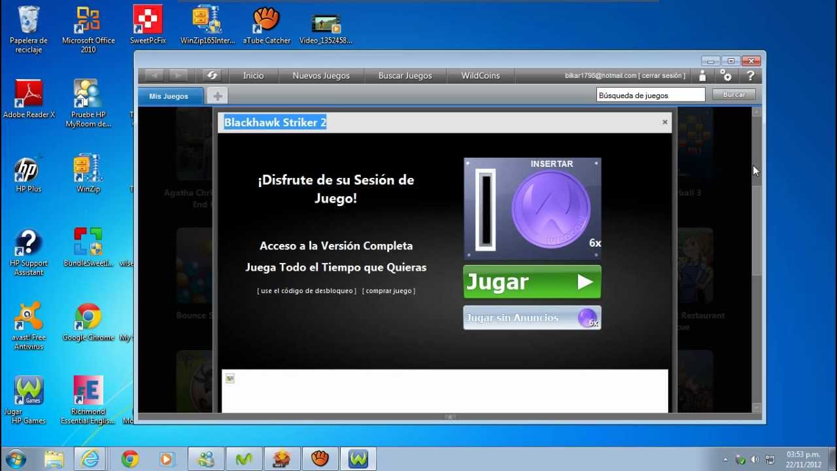Image resolution: width=837 pixels, height=471 pixels.
Task: Open Windows Live Messenger taskbar icon
Action: pos(206,459)
